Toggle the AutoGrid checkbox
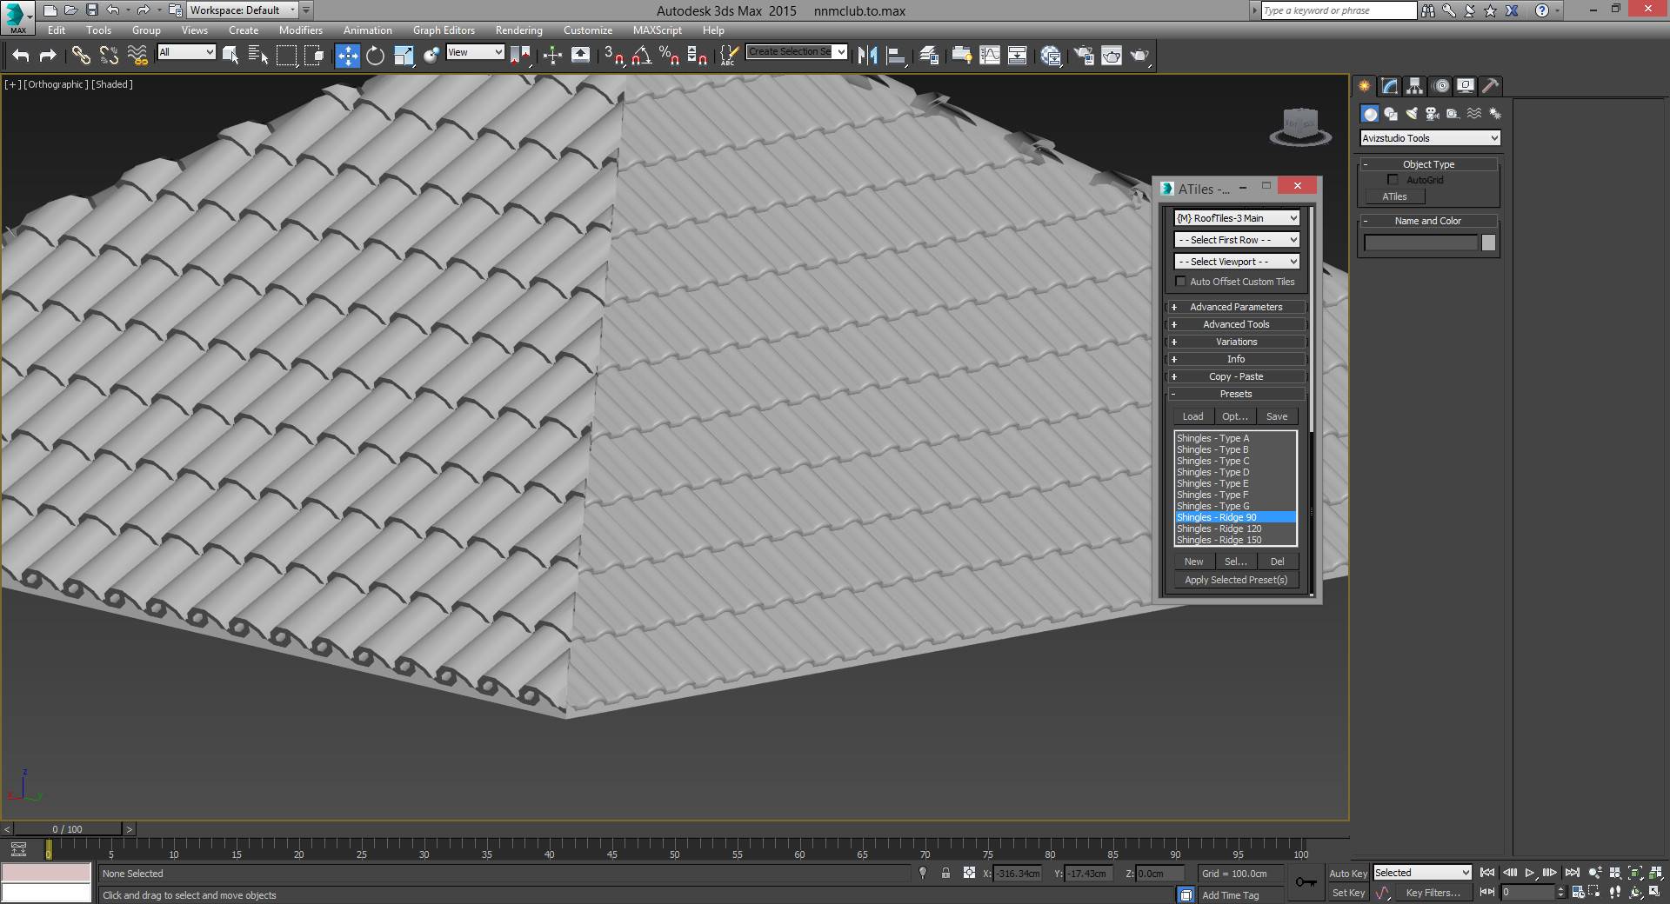Screen dimensions: 1670x904 point(1393,180)
